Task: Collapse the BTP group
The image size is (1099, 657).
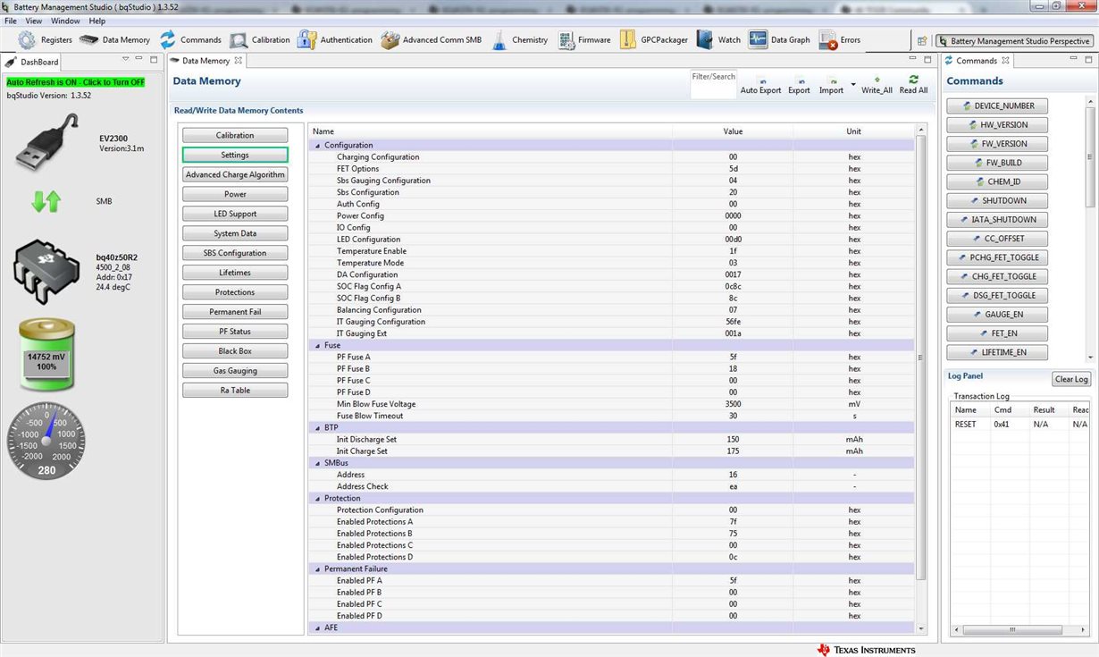Action: [317, 428]
